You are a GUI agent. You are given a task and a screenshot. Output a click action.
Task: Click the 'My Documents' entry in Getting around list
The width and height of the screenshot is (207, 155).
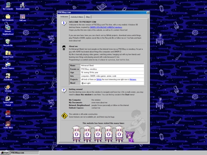pos(76,103)
